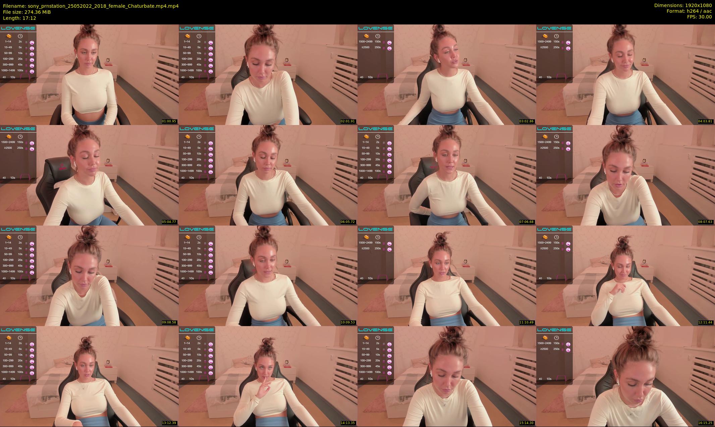The width and height of the screenshot is (715, 427).
Task: Click the pink icon on the 1500~2499 row at 04:03.81
Action: pyautogui.click(x=568, y=43)
